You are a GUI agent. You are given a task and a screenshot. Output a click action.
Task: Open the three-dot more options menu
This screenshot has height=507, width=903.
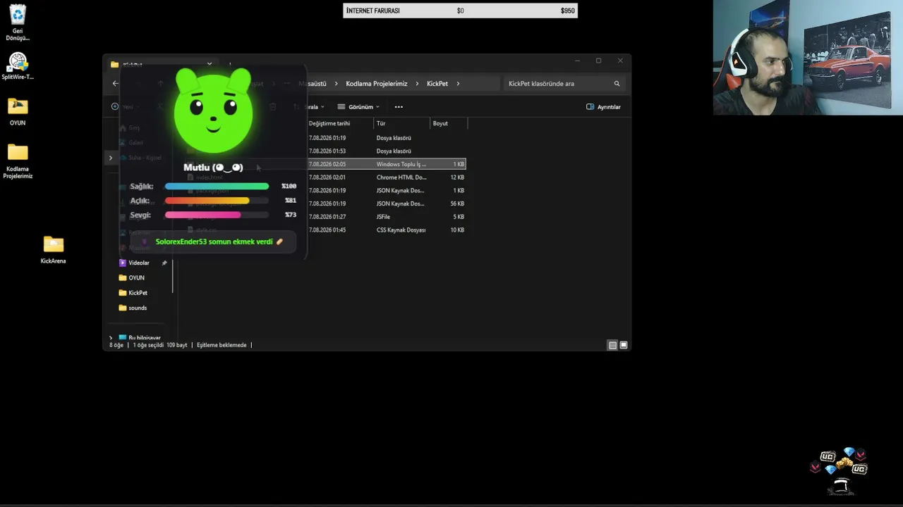399,107
